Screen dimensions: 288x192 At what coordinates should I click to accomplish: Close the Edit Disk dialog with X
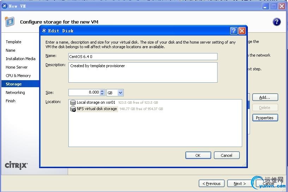click(242, 31)
